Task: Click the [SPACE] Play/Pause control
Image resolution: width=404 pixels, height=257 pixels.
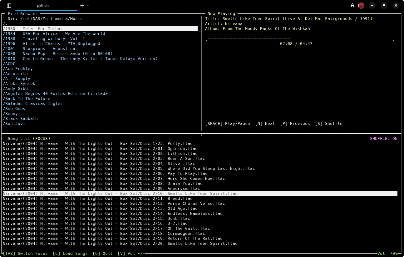Action: 228,124
